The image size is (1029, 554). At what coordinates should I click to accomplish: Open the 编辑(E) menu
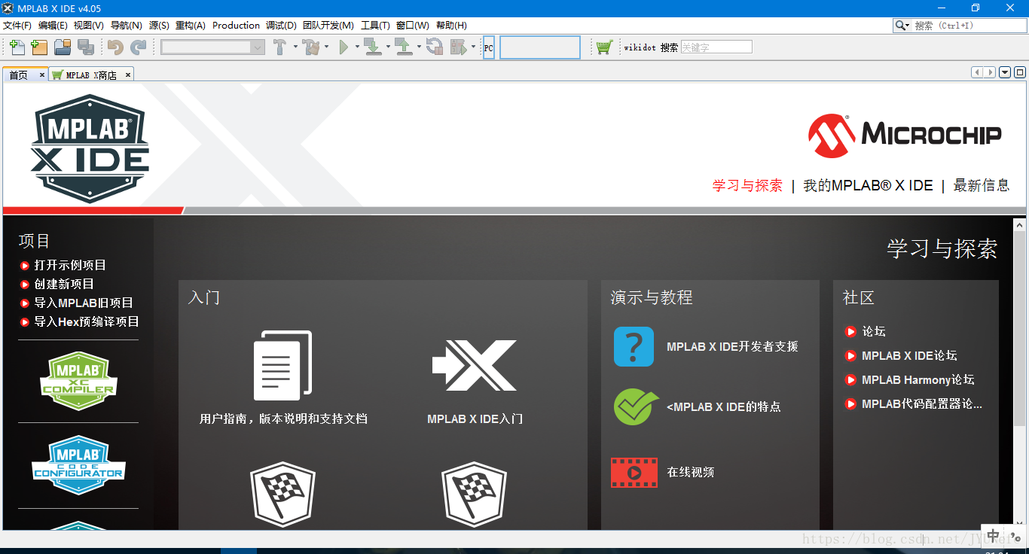tap(53, 26)
